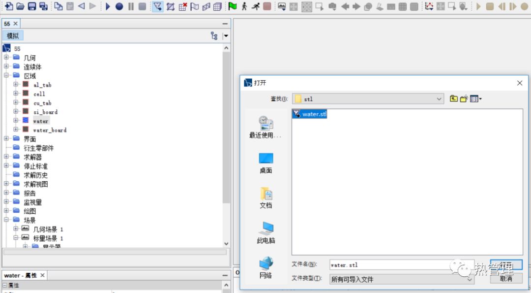Click the Create Plot graph icon

pyautogui.click(x=429, y=6)
